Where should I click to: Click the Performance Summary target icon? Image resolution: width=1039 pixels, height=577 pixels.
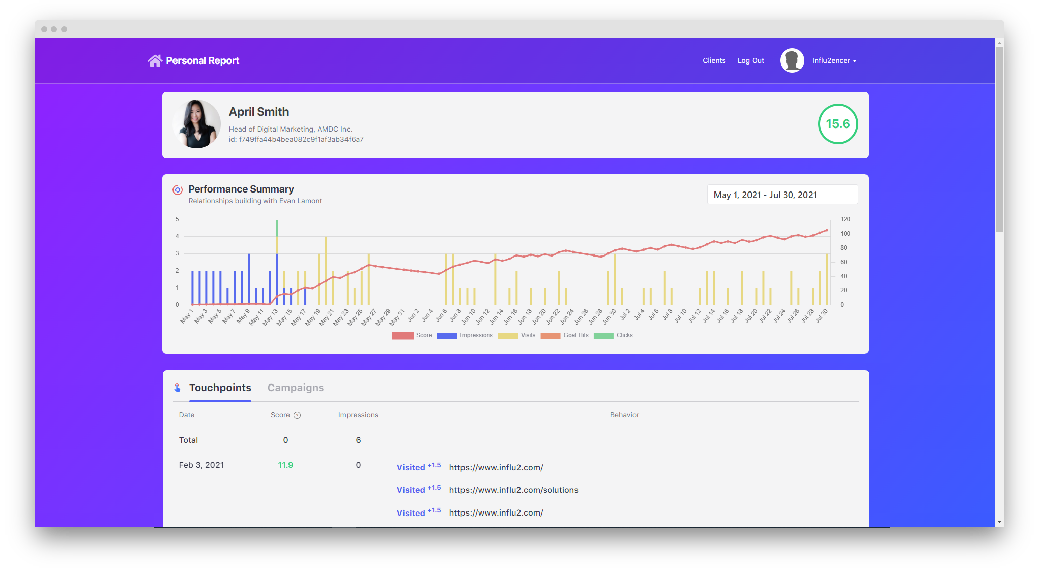pos(178,190)
